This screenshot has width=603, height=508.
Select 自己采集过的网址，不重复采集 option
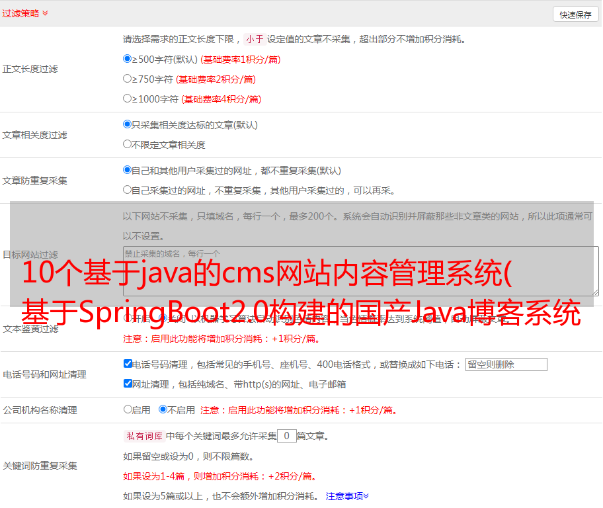point(128,190)
